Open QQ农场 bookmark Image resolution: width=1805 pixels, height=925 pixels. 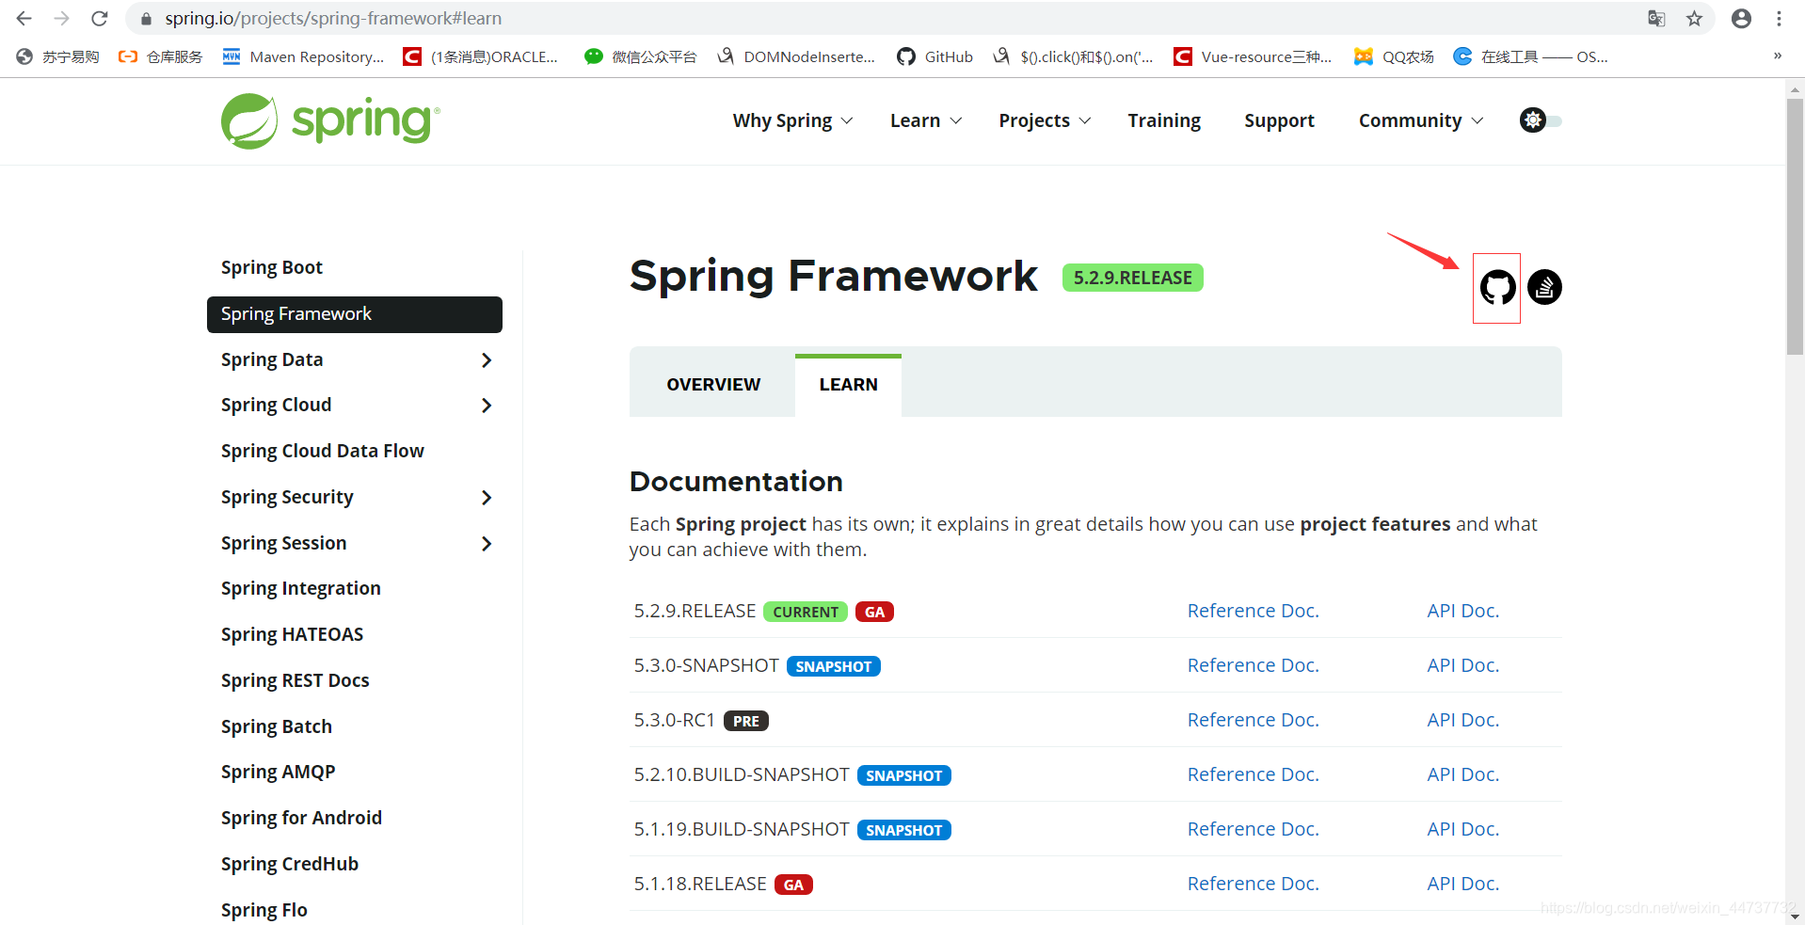[x=1394, y=56]
